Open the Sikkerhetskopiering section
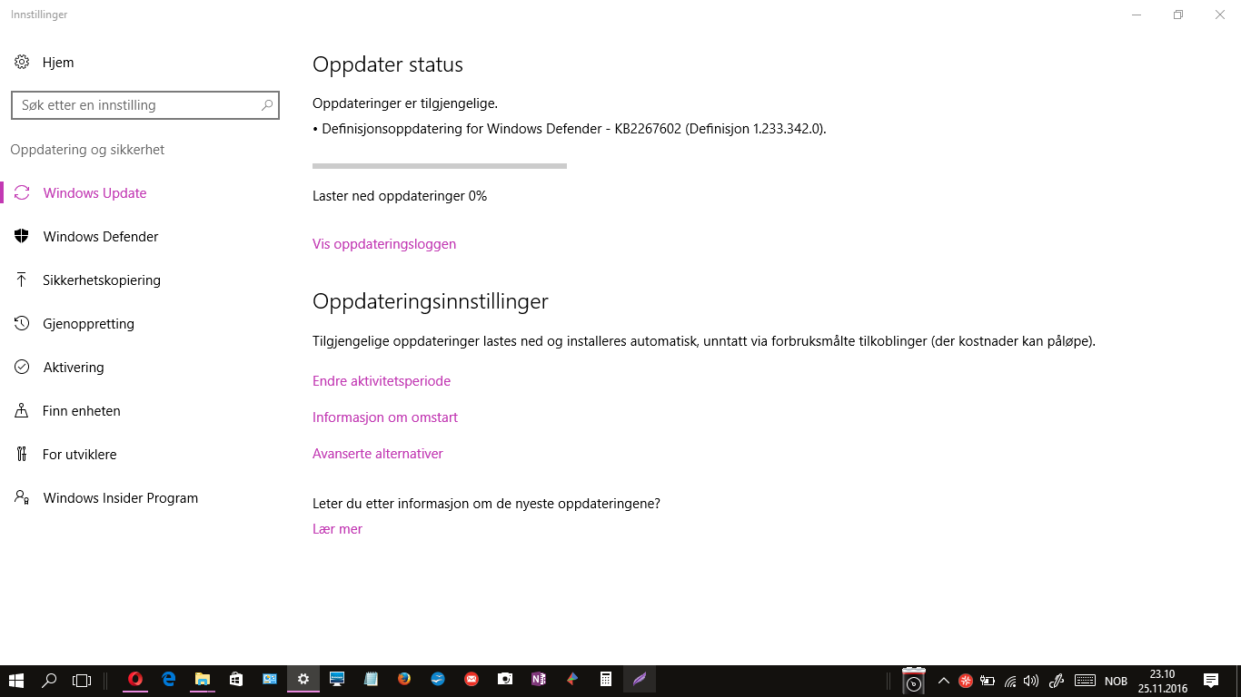 [145, 280]
